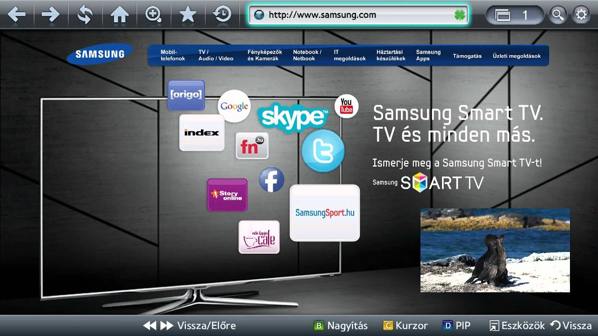Reload the page with the refresh icon
Viewport: 598px width, 336px height.
tap(85, 15)
